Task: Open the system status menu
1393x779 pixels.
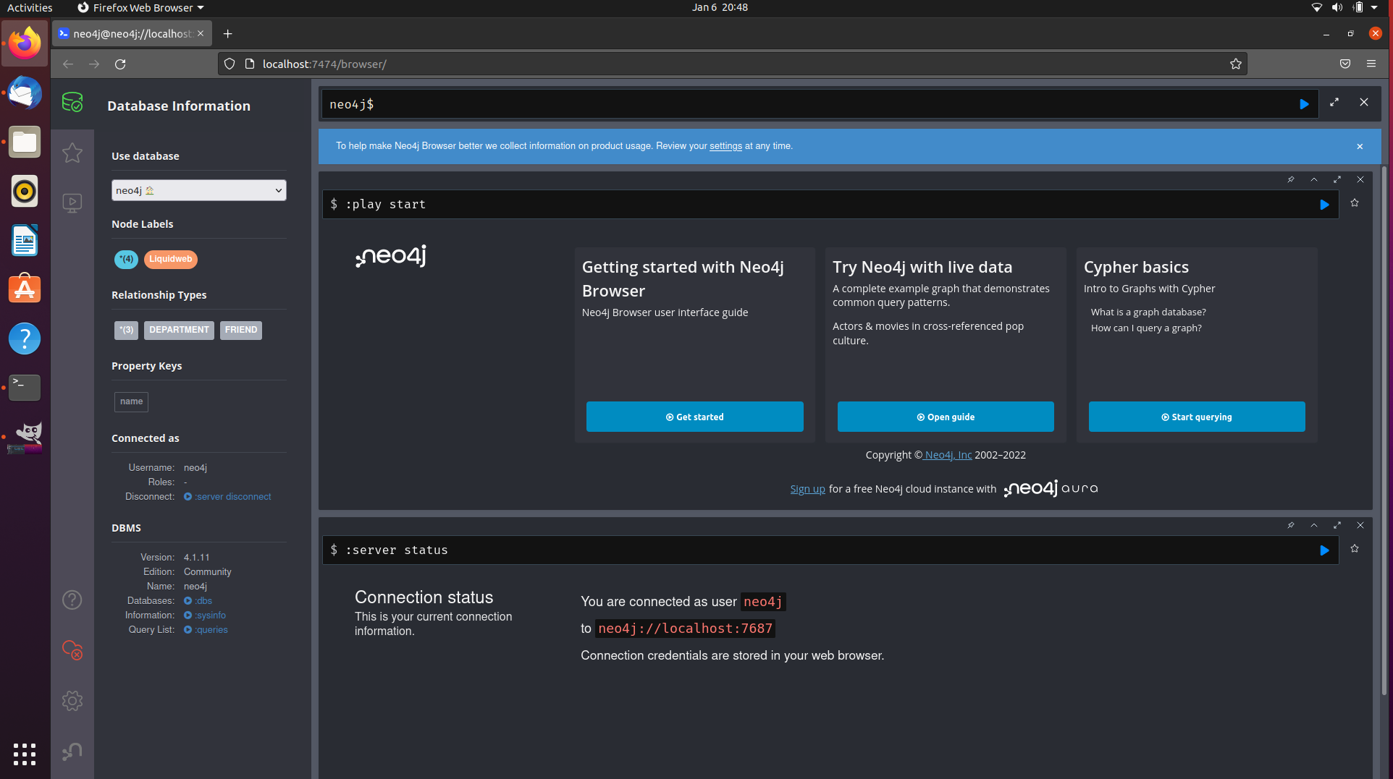Action: pos(1345,8)
